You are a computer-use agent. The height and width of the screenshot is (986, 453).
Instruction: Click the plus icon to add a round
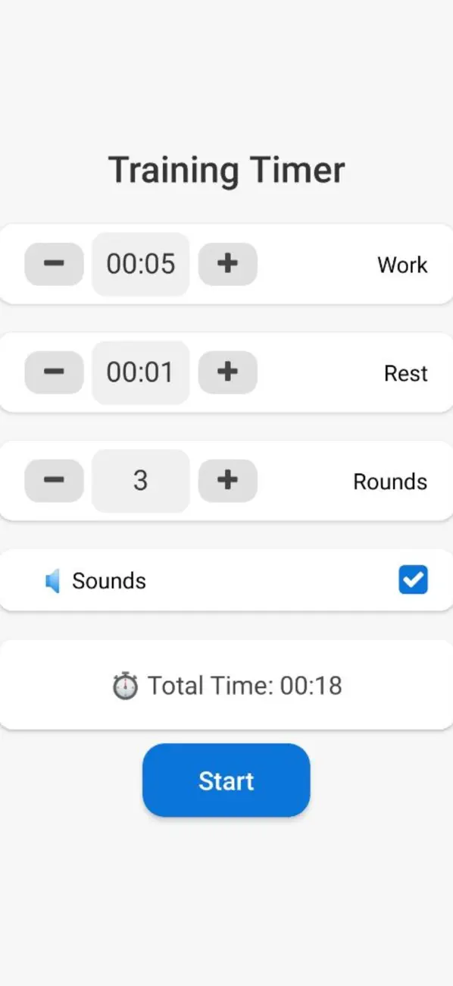(x=227, y=480)
